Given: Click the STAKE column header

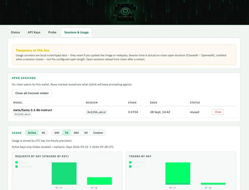Looking at the screenshot, I should click(132, 103).
